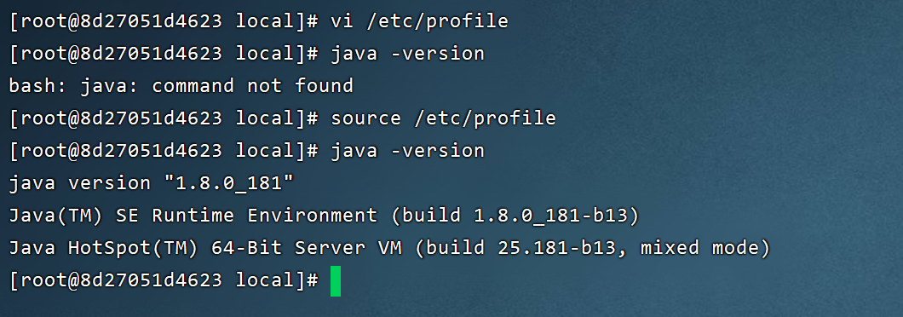Click the 'mixed mode)' text
The height and width of the screenshot is (317, 903).
(x=705, y=249)
